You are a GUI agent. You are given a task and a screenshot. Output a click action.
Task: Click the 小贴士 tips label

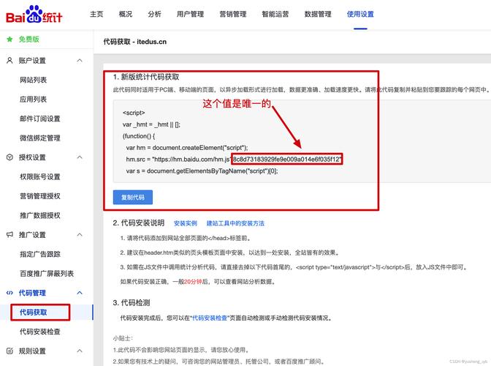pos(123,338)
